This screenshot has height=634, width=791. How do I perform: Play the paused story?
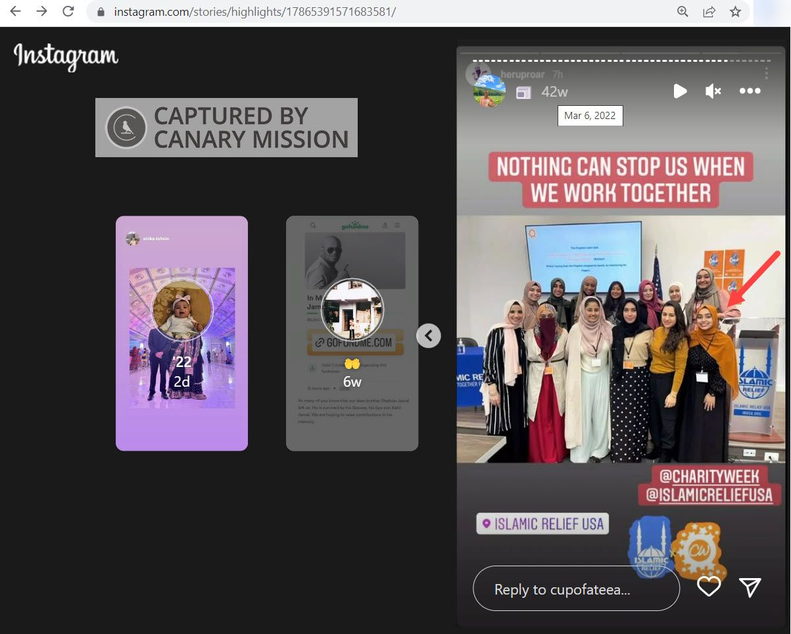680,91
